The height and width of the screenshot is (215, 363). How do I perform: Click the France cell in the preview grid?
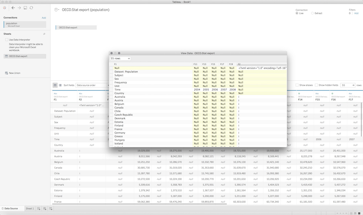64,202
